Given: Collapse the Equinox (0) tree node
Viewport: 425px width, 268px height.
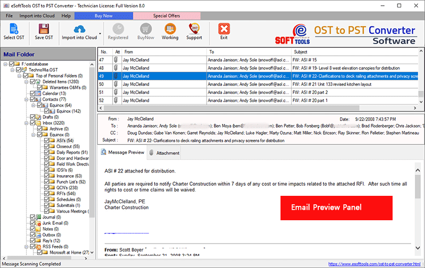Looking at the screenshot, I should pyautogui.click(x=33, y=135).
